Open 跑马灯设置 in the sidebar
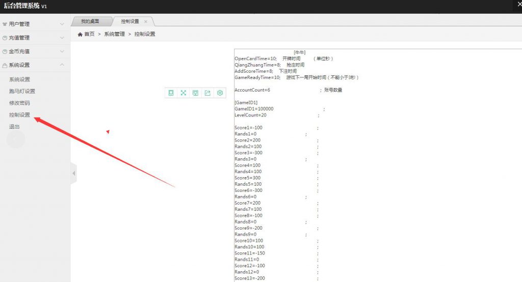This screenshot has width=522, height=282. (x=22, y=91)
